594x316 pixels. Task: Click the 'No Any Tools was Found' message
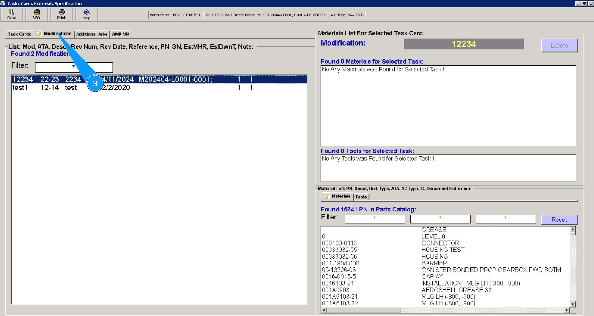pyautogui.click(x=378, y=159)
